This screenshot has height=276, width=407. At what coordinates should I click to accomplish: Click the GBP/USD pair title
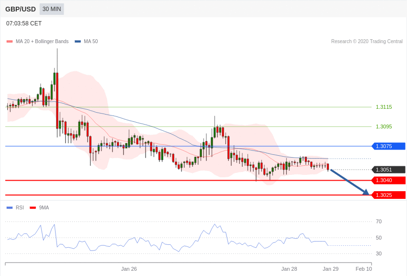pos(21,9)
